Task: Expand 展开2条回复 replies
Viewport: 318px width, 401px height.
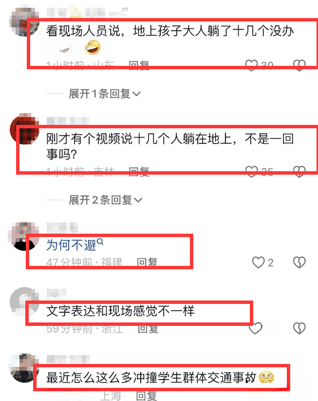Action: (x=105, y=200)
